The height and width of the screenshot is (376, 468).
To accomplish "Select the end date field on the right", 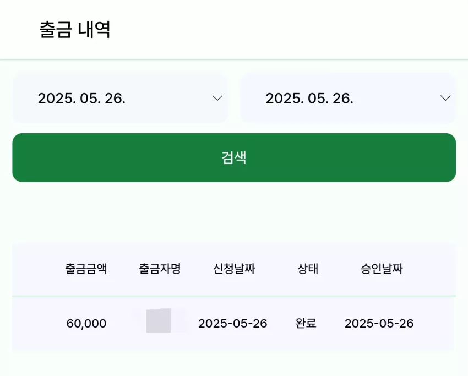I will click(x=348, y=98).
